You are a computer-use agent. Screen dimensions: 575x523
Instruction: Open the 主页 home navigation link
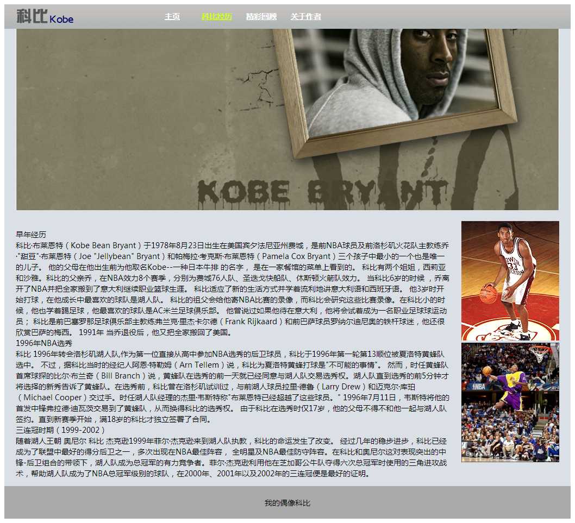[172, 17]
